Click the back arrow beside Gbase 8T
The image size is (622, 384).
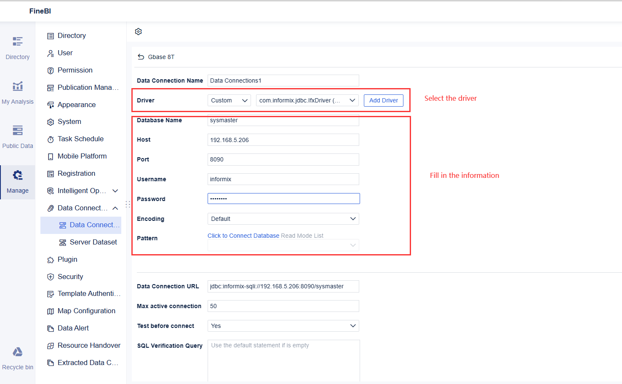click(141, 57)
